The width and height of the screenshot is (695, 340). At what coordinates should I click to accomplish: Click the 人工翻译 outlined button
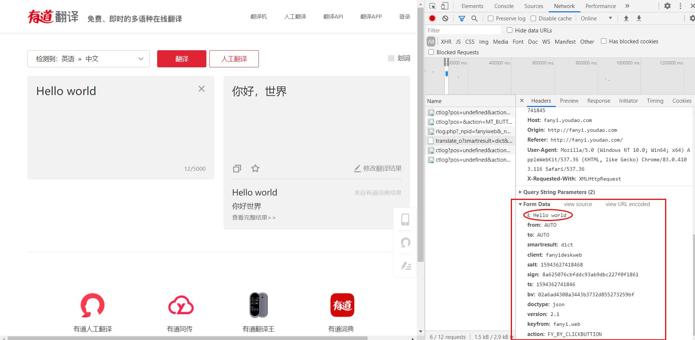pos(234,59)
